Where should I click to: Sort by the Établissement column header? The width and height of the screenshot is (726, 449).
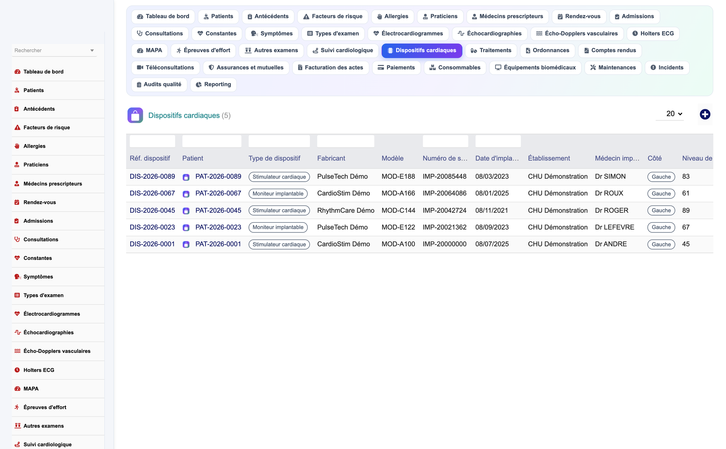pos(549,158)
